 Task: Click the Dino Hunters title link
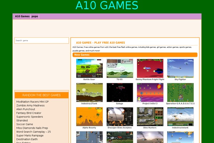click(x=150, y=128)
